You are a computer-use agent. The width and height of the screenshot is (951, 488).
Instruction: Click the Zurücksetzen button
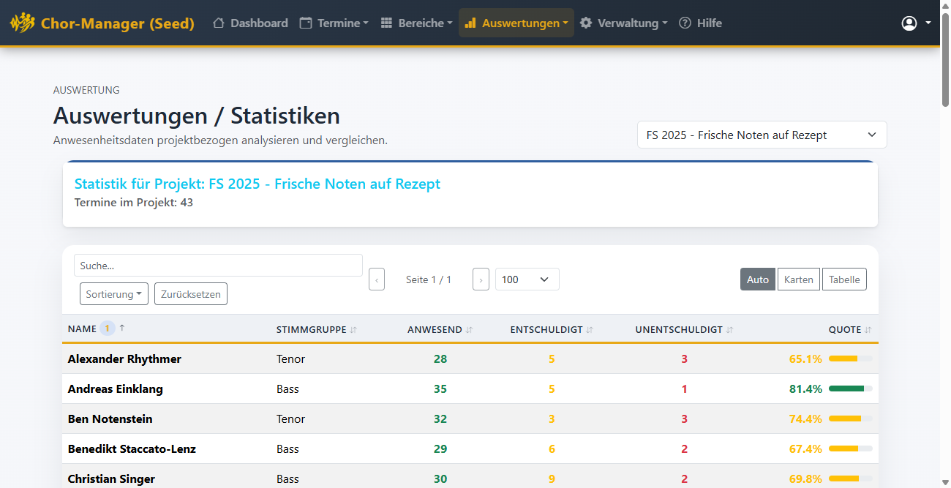coord(191,294)
